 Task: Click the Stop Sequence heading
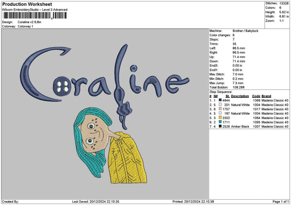(220, 91)
